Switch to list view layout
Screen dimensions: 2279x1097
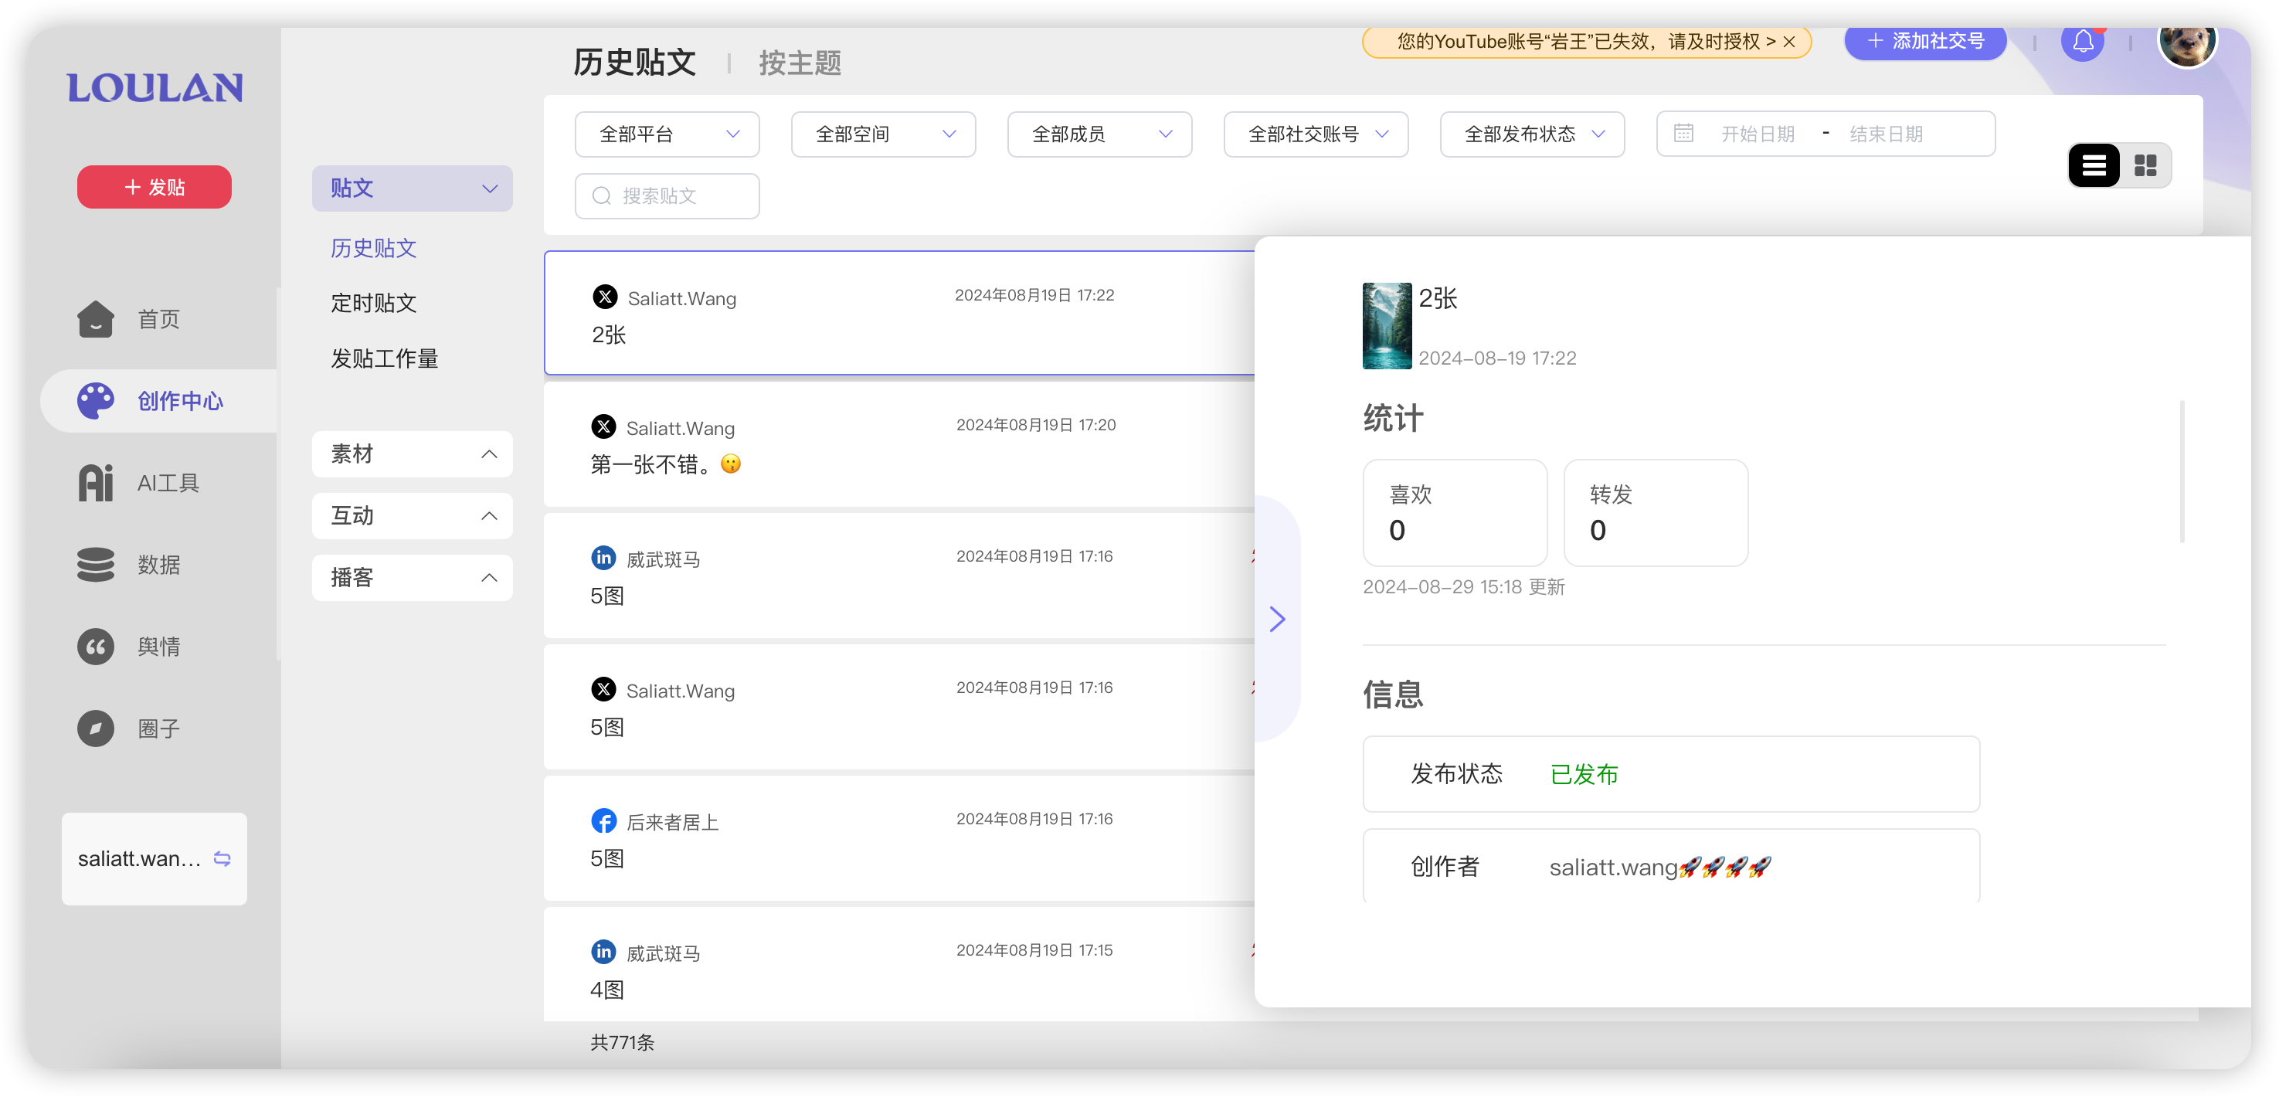coord(2094,165)
